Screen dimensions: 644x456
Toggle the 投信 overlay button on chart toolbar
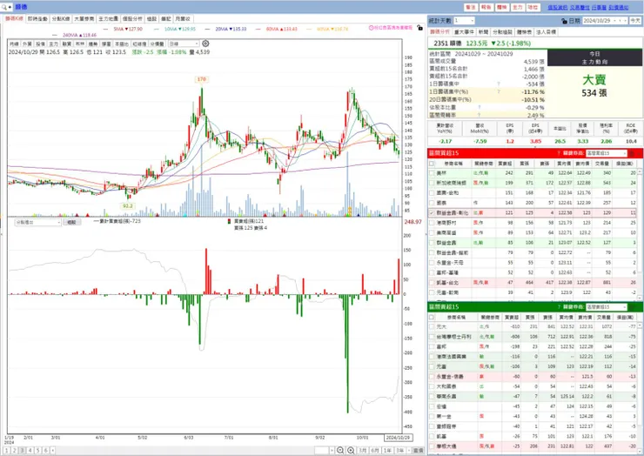pos(40,44)
